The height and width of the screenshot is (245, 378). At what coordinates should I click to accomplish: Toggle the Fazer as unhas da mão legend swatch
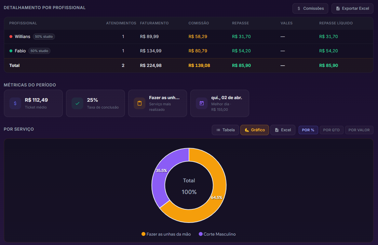pyautogui.click(x=143, y=234)
